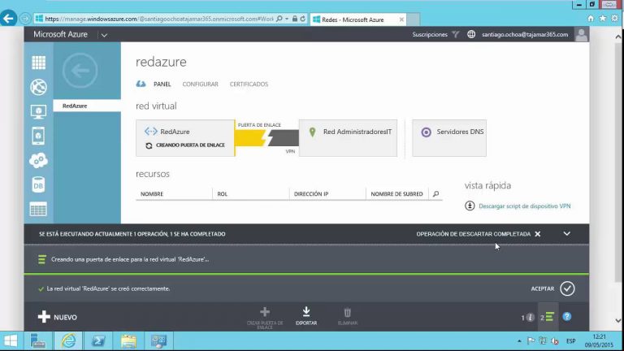The height and width of the screenshot is (351, 624).
Task: Open Cloud Services gear-cloud icon in sidebar
Action: [x=39, y=160]
